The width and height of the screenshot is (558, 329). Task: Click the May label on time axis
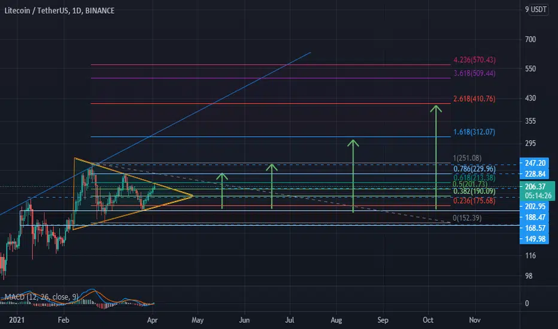pos(198,320)
